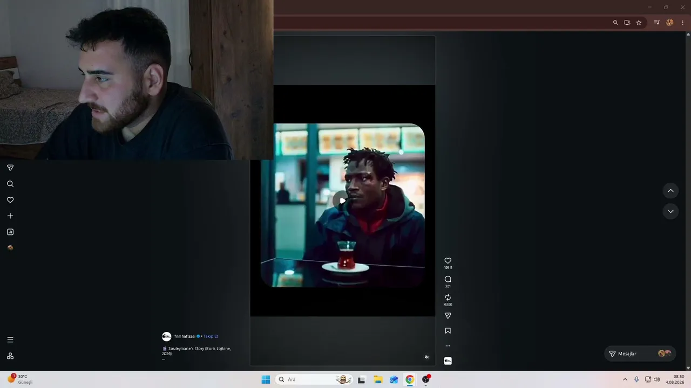Image resolution: width=691 pixels, height=388 pixels.
Task: Open the weather widget showing 30°C
Action: [21, 379]
